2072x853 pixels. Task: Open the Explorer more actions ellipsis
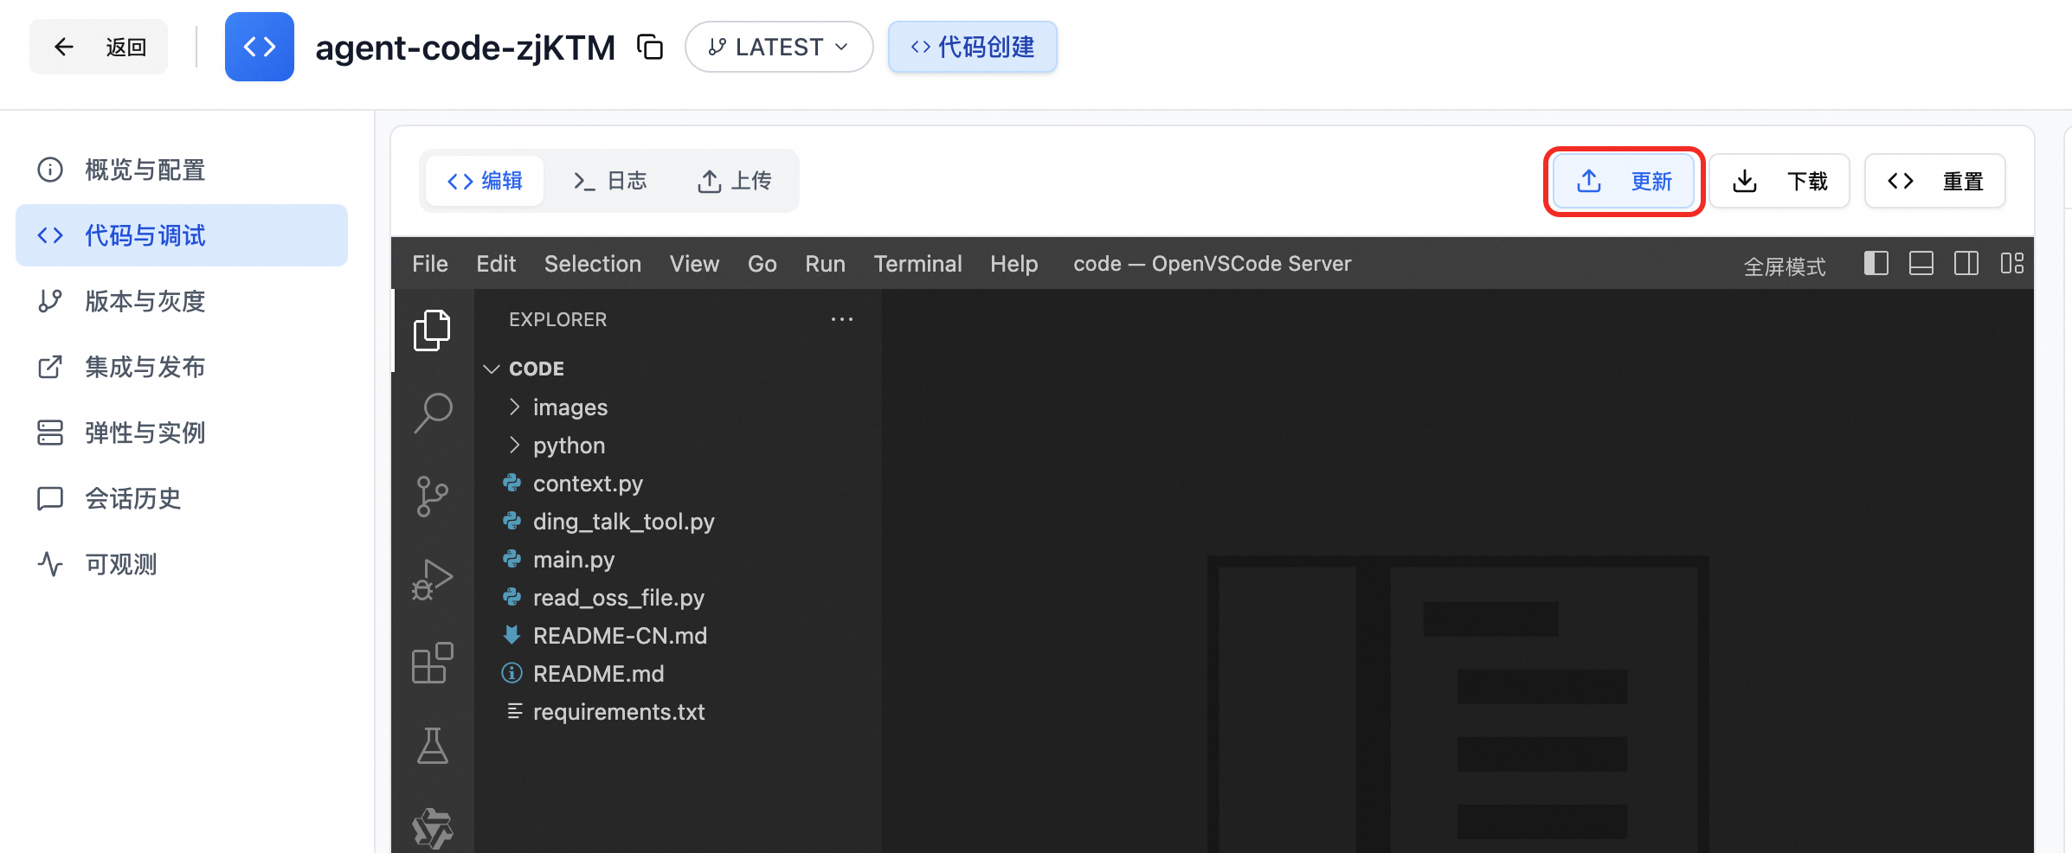(842, 319)
